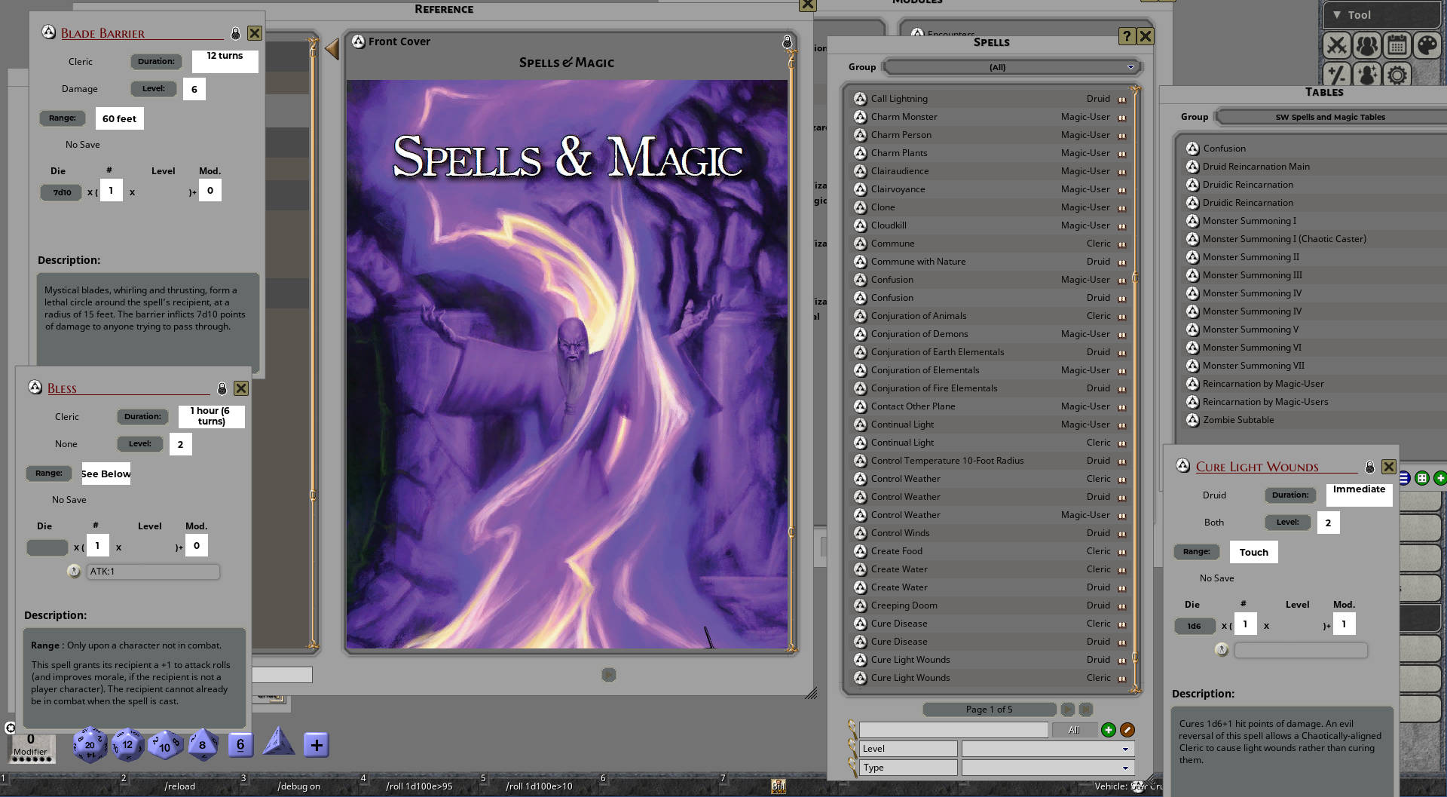Toggle the Blade Barrier record lock
This screenshot has height=797, width=1447.
point(235,33)
